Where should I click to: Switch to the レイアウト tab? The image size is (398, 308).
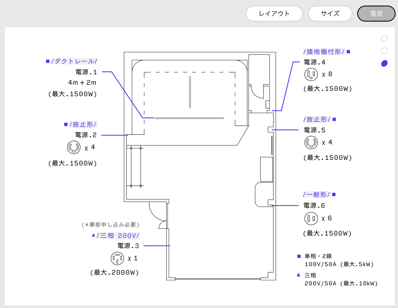[274, 14]
